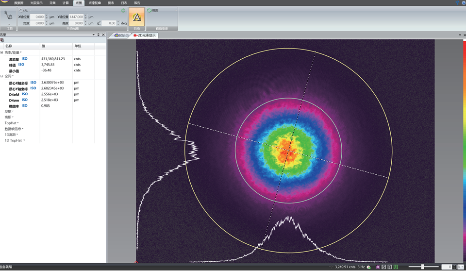Image resolution: width=466 pixels, height=271 pixels.
Task: Adjust the zoom slider in status bar
Action: (x=423, y=267)
